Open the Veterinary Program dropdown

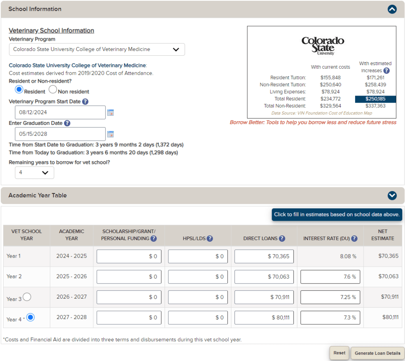pos(97,49)
